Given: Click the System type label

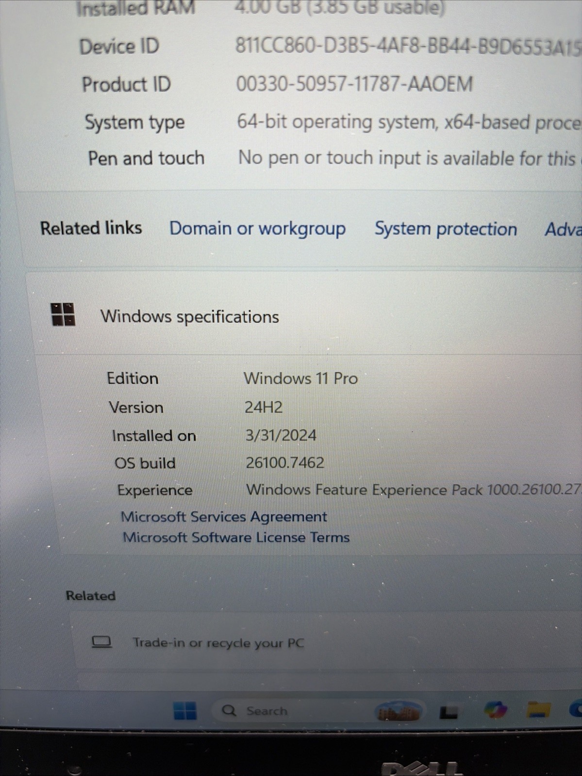Looking at the screenshot, I should (134, 122).
